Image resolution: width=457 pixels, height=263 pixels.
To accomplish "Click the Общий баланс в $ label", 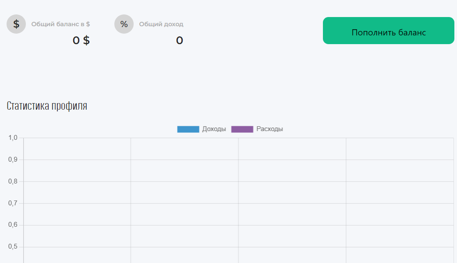I will pos(60,24).
